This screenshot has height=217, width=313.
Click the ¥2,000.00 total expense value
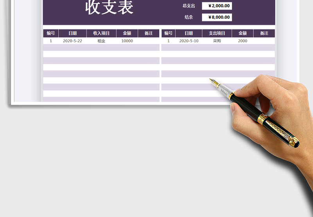pos(217,6)
